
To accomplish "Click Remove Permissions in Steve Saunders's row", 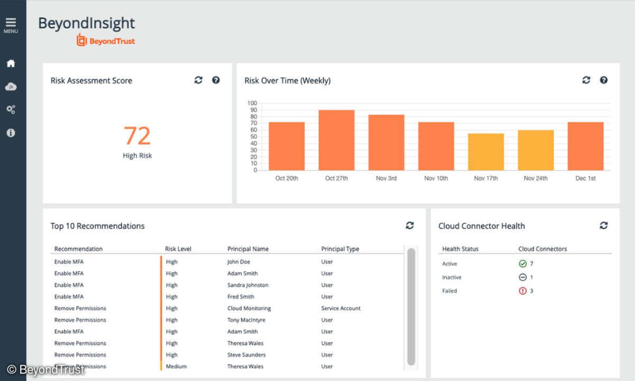I will click(x=80, y=355).
